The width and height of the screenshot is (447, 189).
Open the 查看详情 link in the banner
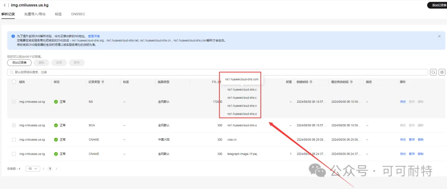94,36
